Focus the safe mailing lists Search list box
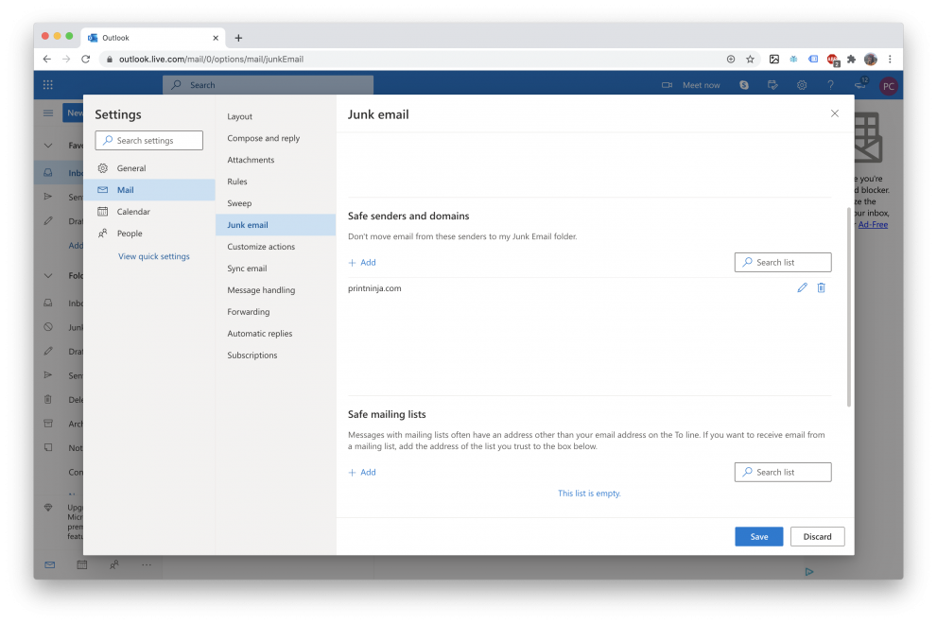 tap(783, 472)
